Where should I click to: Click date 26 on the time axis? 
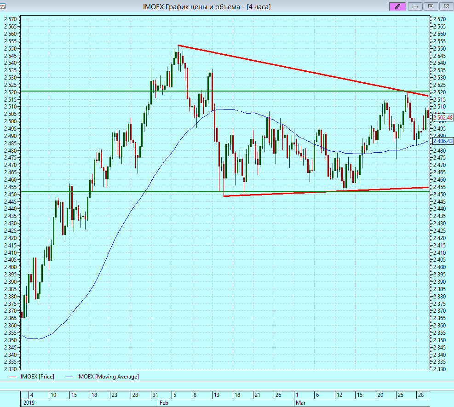click(278, 395)
